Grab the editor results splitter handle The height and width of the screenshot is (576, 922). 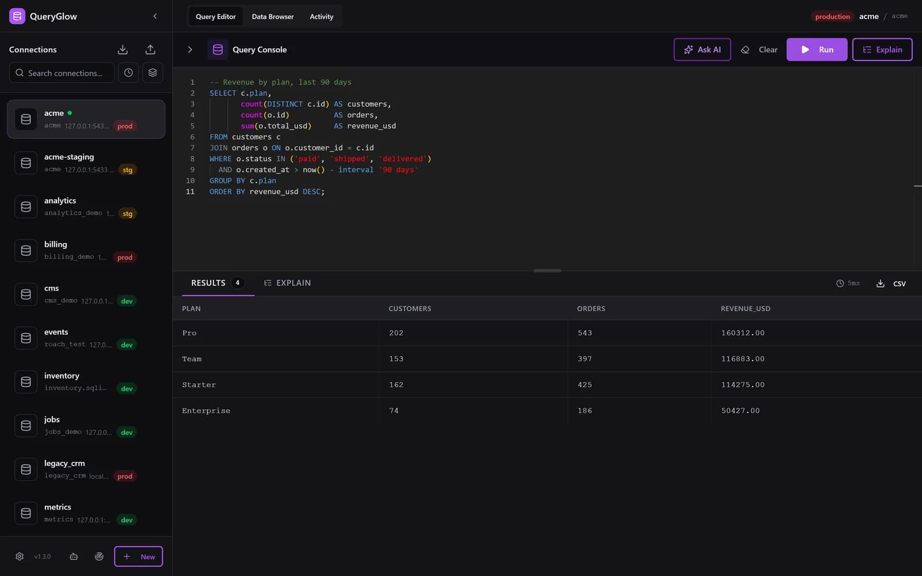(547, 270)
